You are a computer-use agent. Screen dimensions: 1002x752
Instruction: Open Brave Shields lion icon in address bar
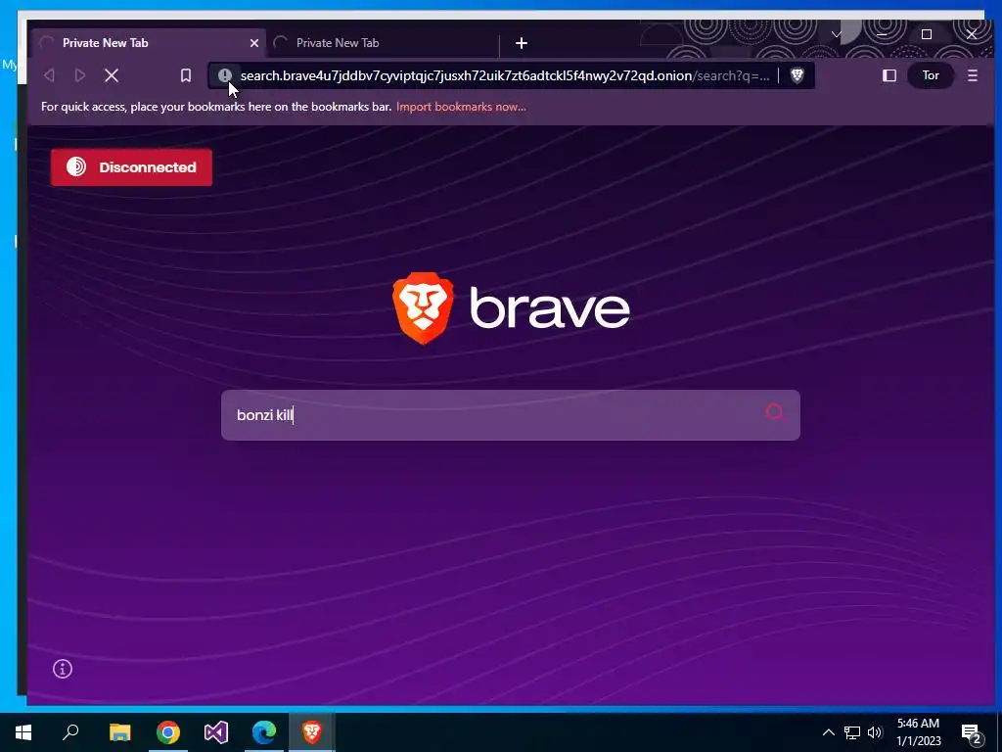click(x=797, y=75)
